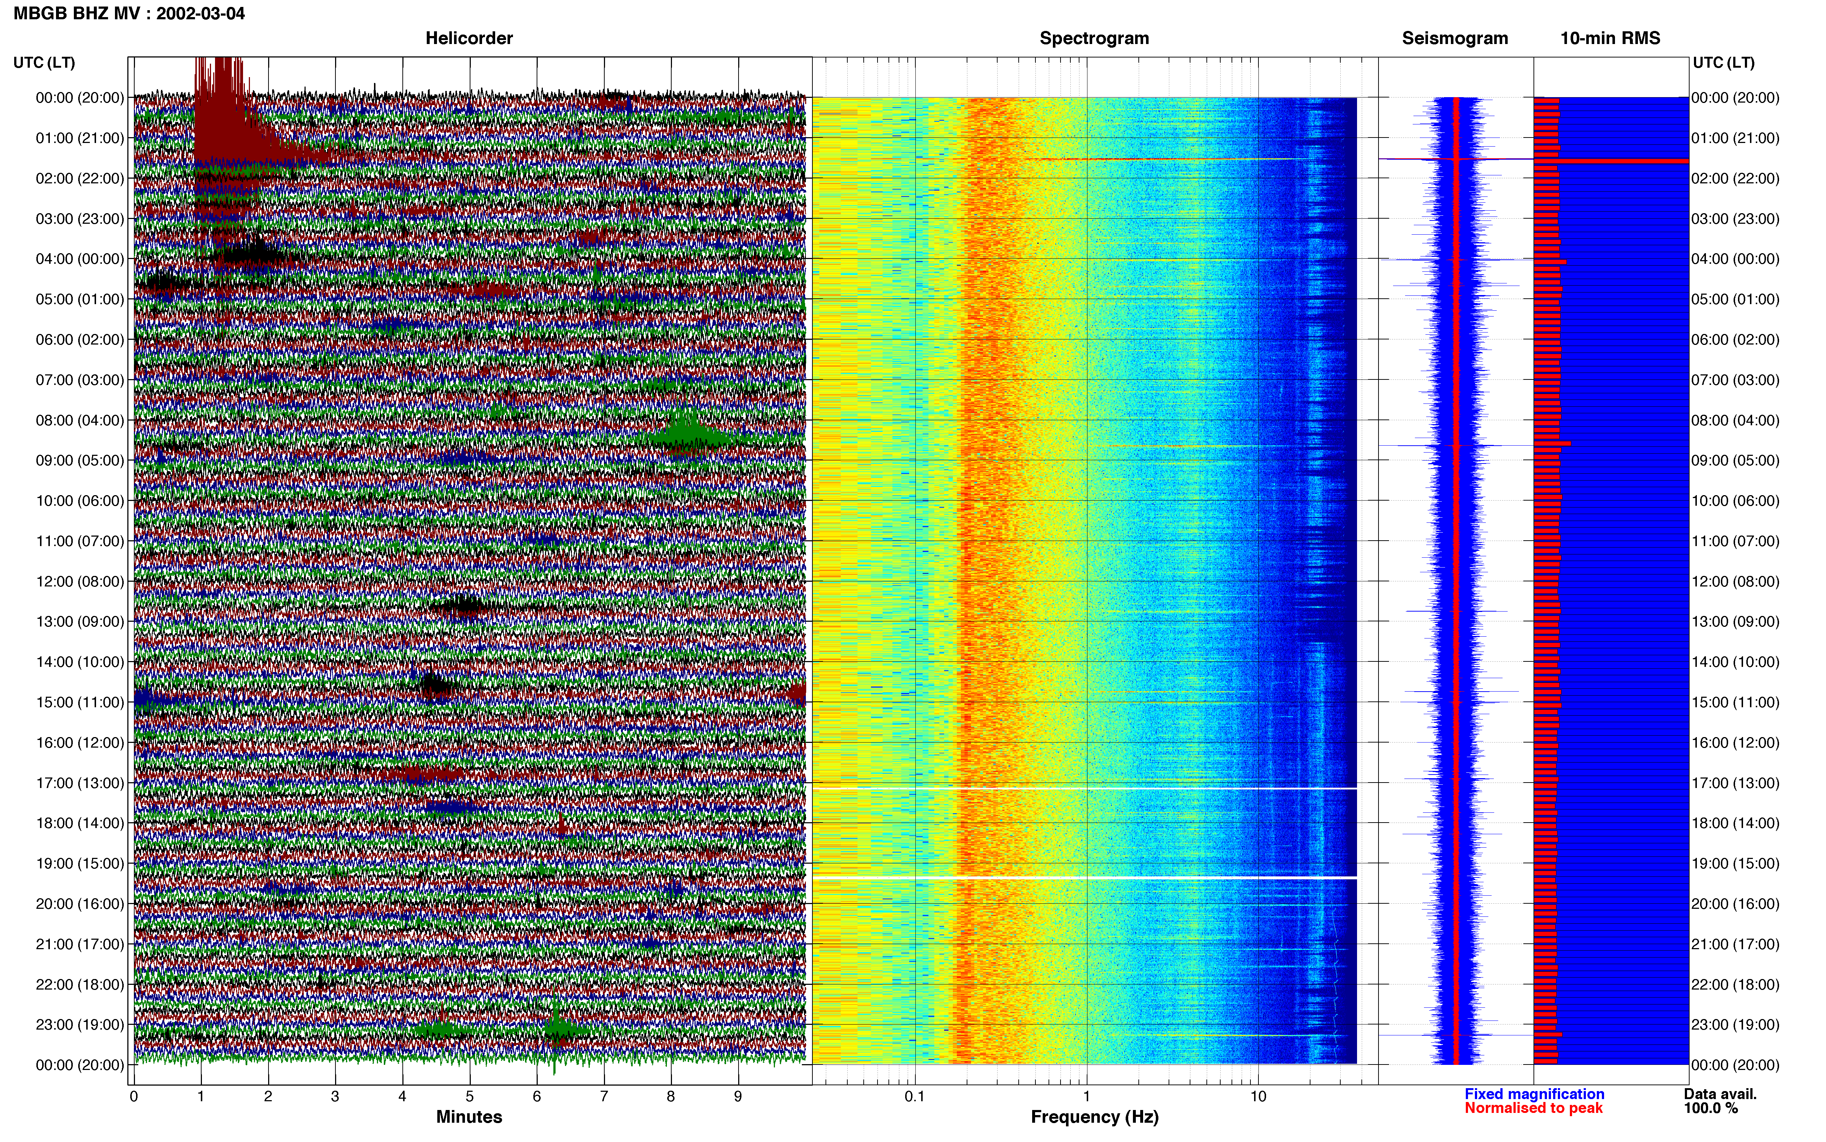
Task: Click the red "Normalised to peak" legend text
Action: 1533,1108
